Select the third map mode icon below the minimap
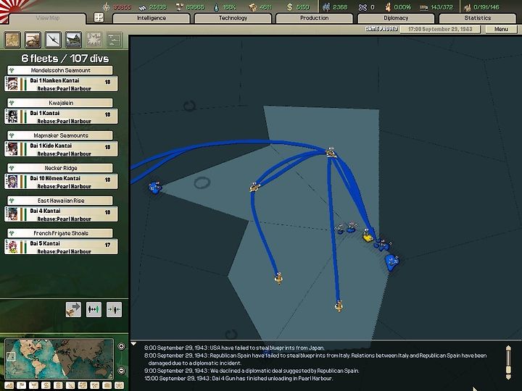Viewport: 522px width, 391px height. [x=33, y=386]
